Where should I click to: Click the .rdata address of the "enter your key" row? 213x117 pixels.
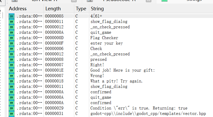click(29, 43)
